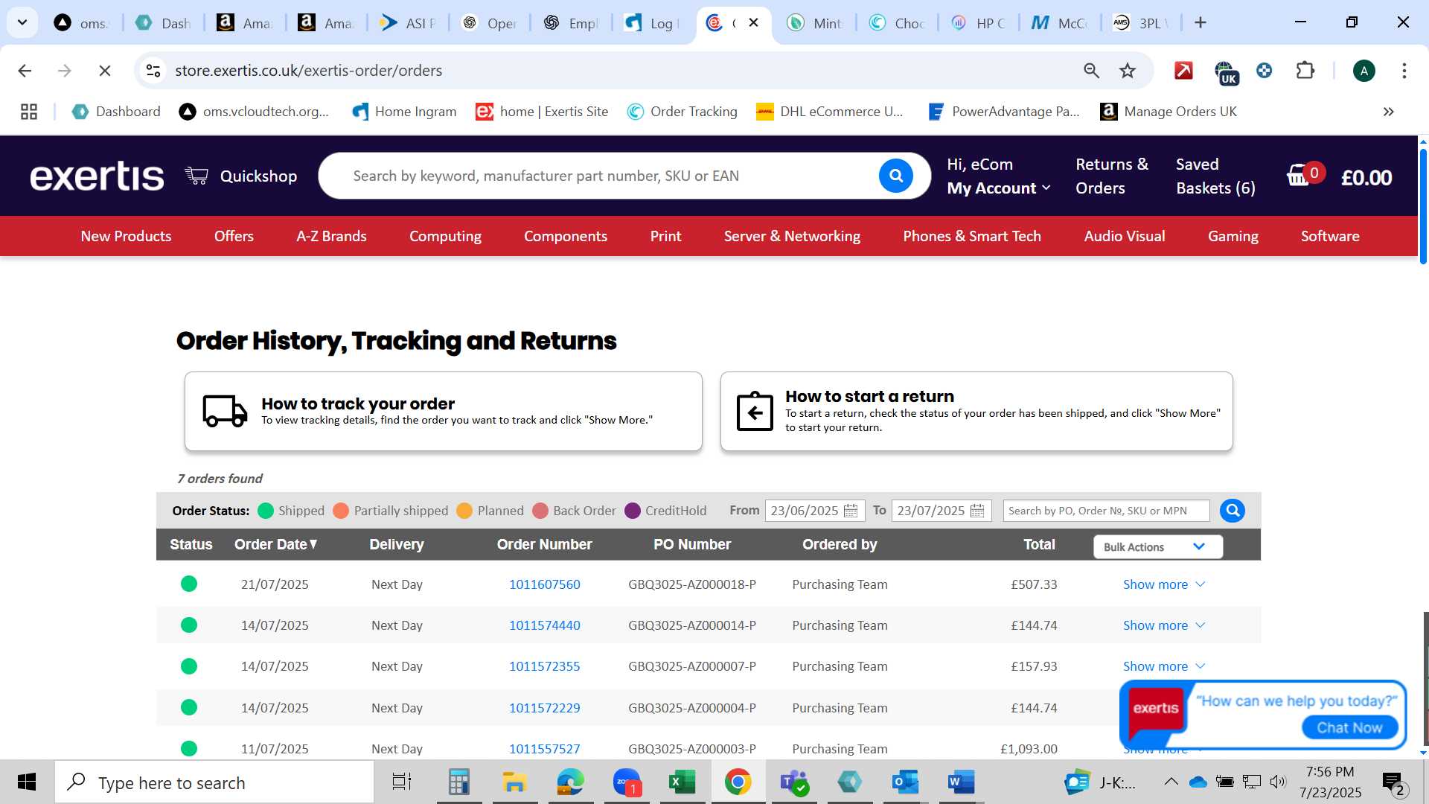Open Manage Orders UK bookmark
Image resolution: width=1429 pixels, height=804 pixels.
[1168, 112]
